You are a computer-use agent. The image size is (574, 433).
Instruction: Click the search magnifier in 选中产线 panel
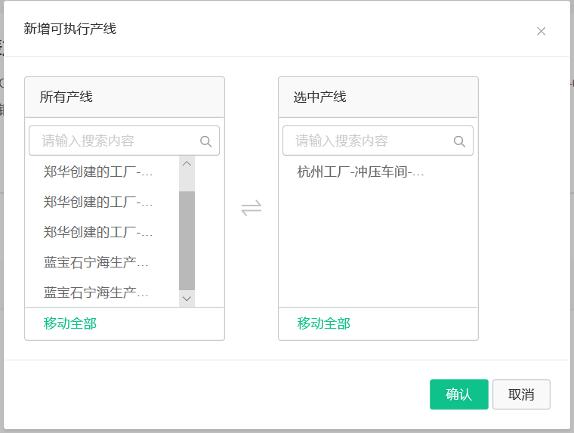tap(459, 141)
